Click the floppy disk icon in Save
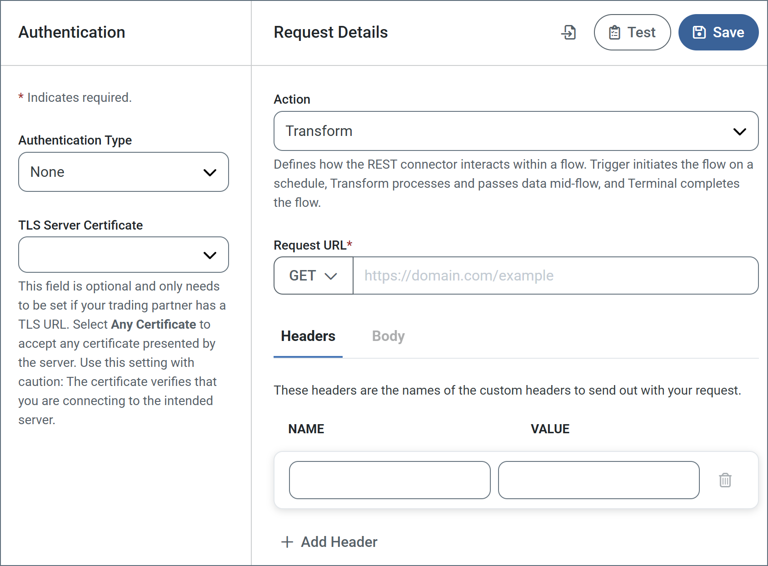 point(699,32)
